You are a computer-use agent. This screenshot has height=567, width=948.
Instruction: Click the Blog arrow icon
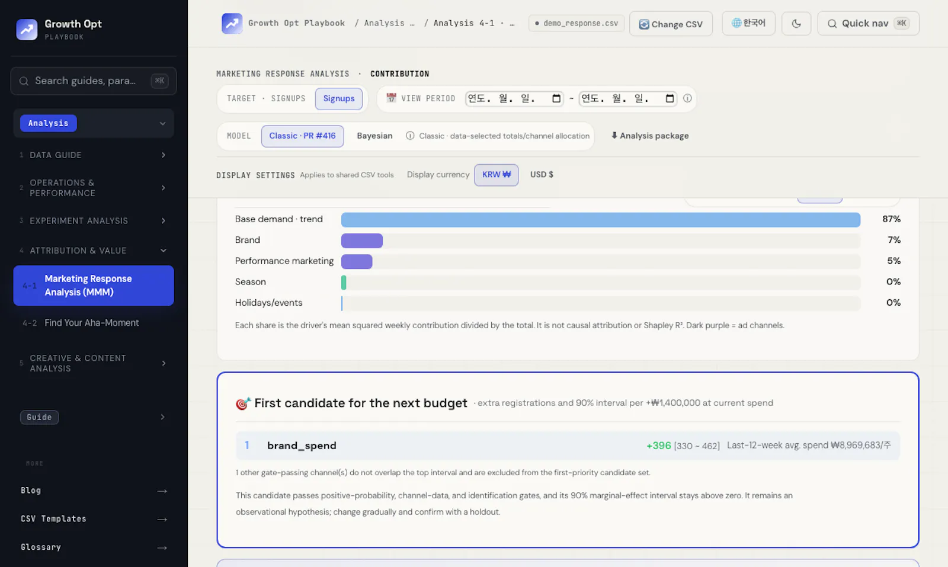click(x=162, y=491)
